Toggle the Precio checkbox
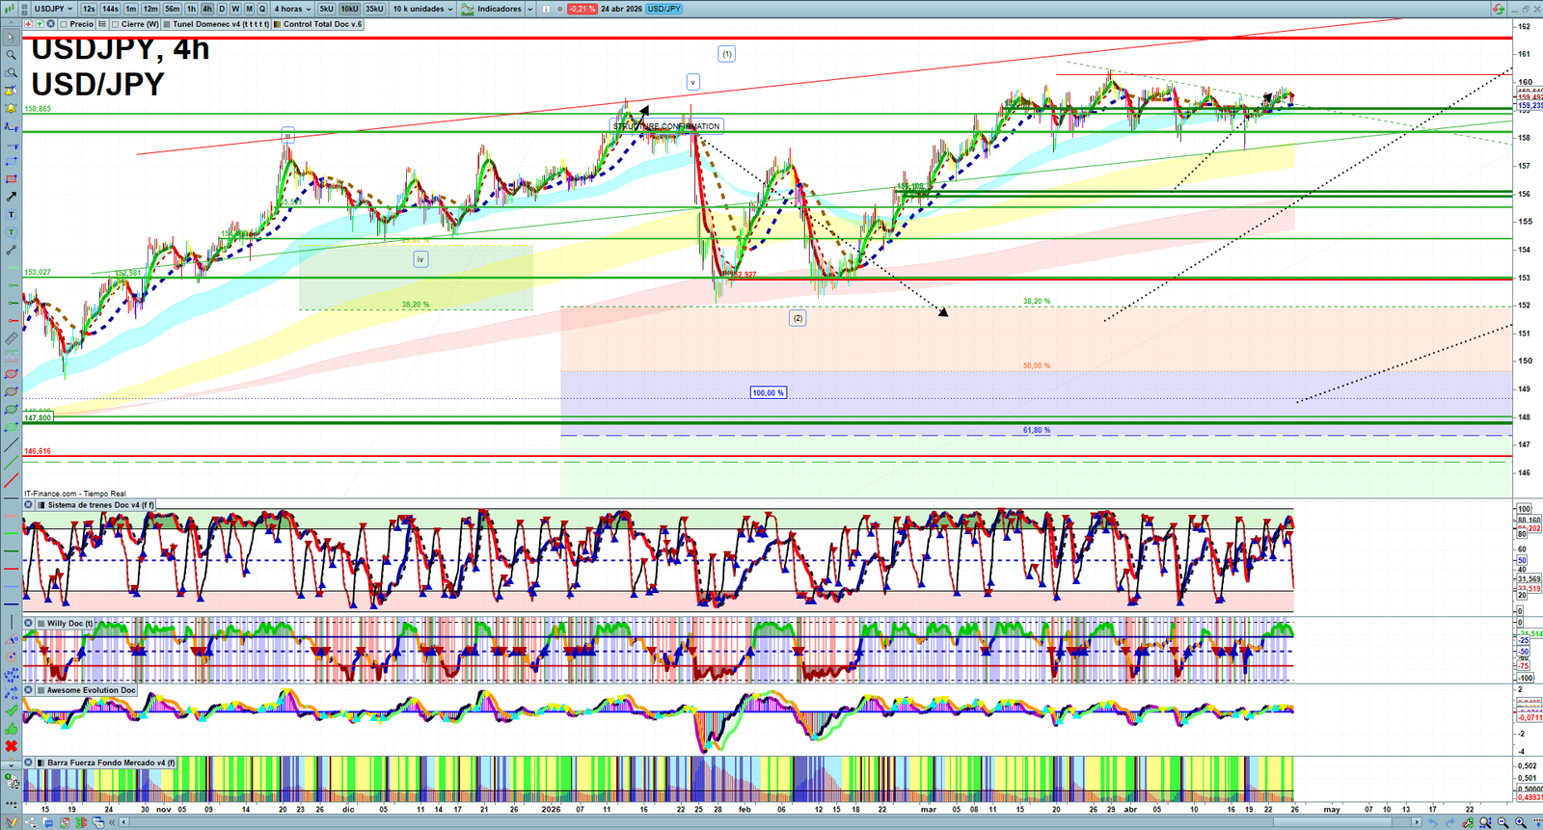1543x830 pixels. point(64,24)
